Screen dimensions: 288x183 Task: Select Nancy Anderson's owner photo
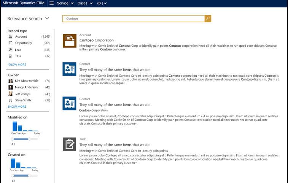11,87
